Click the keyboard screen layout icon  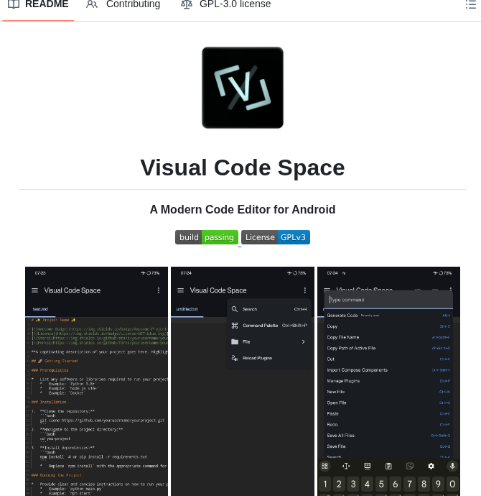368,466
